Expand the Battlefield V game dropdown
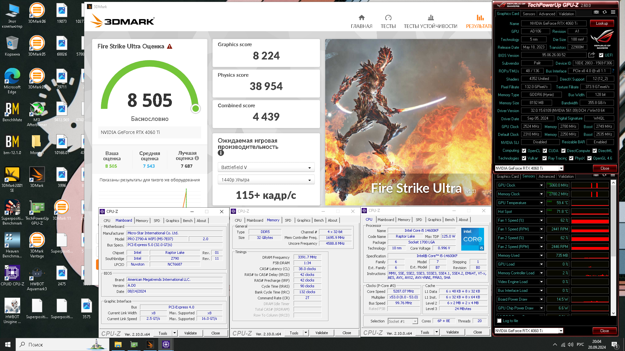Viewport: 625px width, 351px height. coord(266,167)
